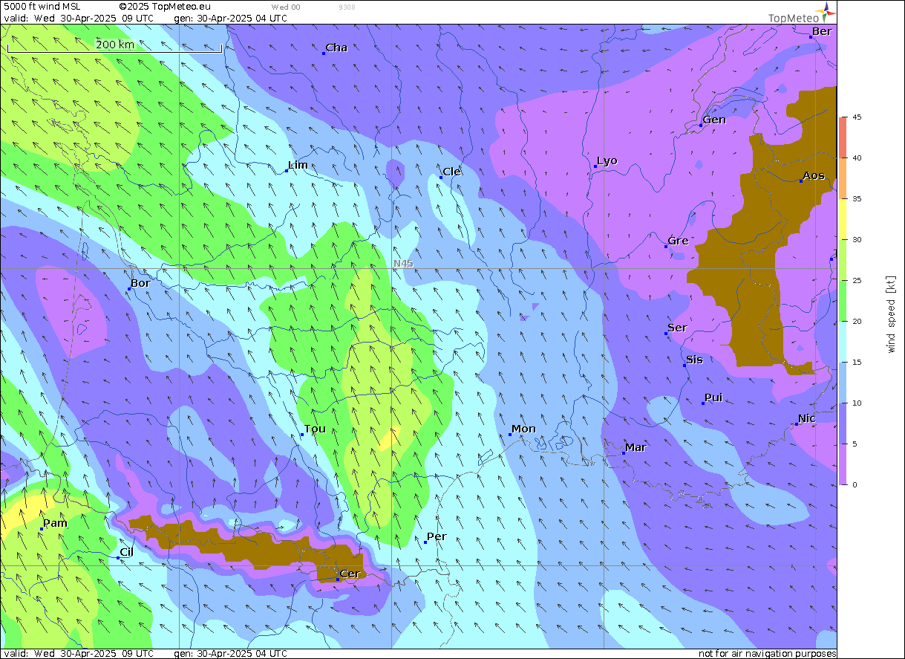Viewport: 905px width, 659px height.
Task: Select the Gen city label
Action: click(x=714, y=120)
